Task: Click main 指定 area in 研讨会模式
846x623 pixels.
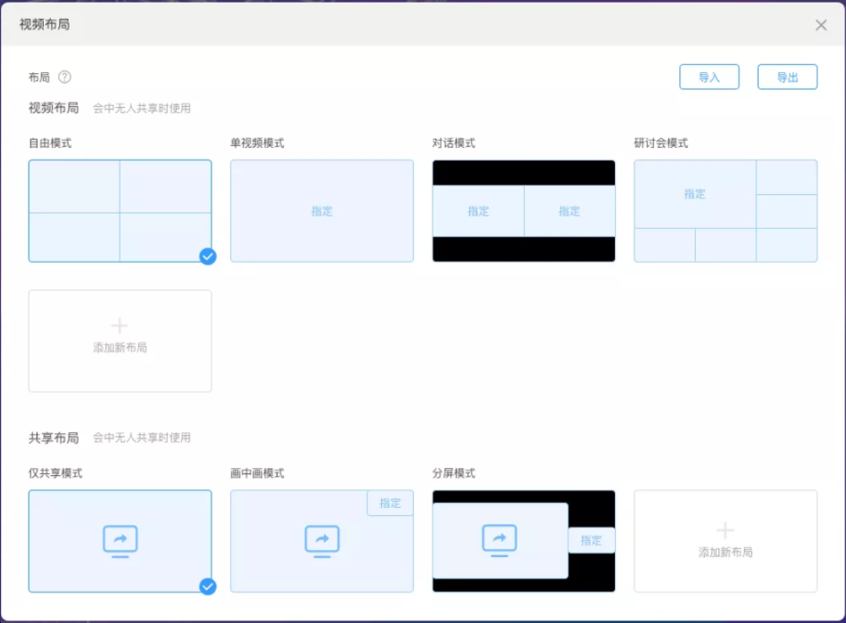Action: pos(694,193)
